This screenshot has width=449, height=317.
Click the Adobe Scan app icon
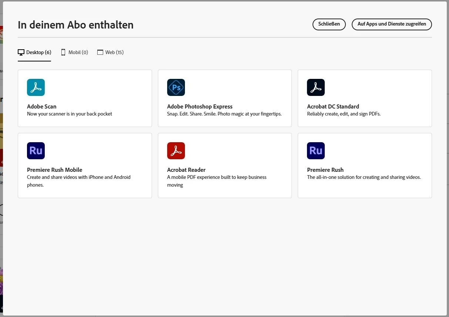pyautogui.click(x=36, y=87)
